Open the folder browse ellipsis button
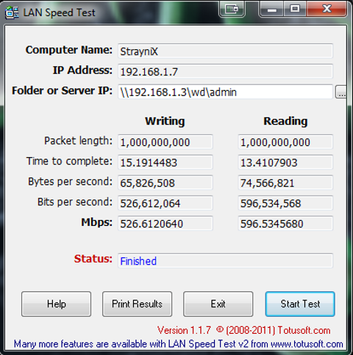This screenshot has height=355, width=353. click(341, 92)
